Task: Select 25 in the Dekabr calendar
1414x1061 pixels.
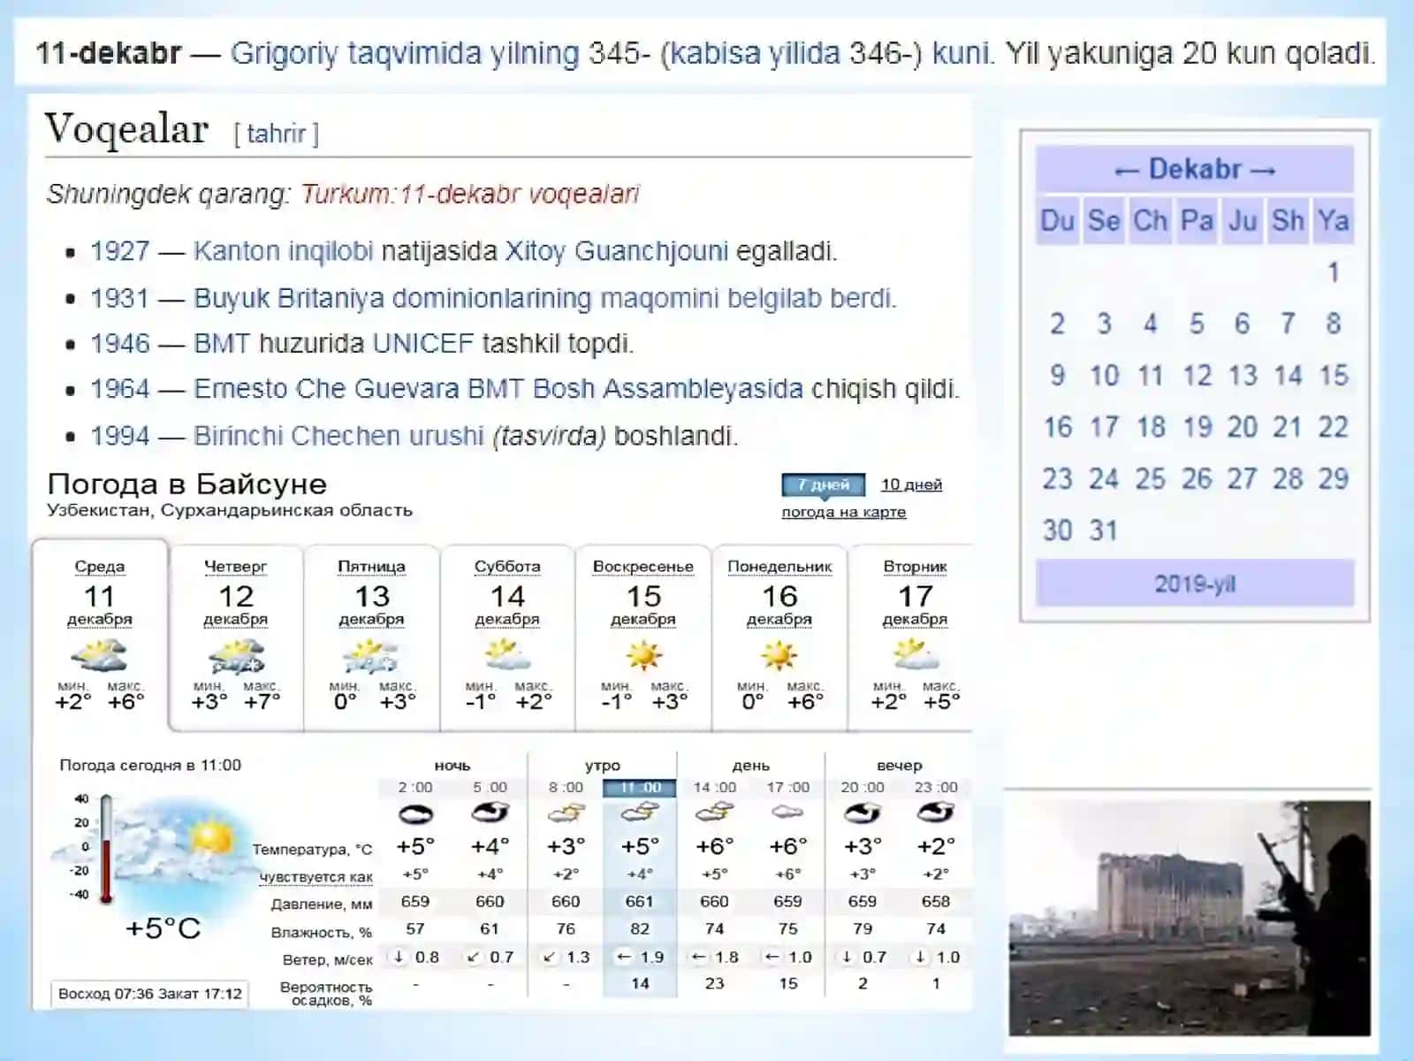Action: click(1150, 479)
